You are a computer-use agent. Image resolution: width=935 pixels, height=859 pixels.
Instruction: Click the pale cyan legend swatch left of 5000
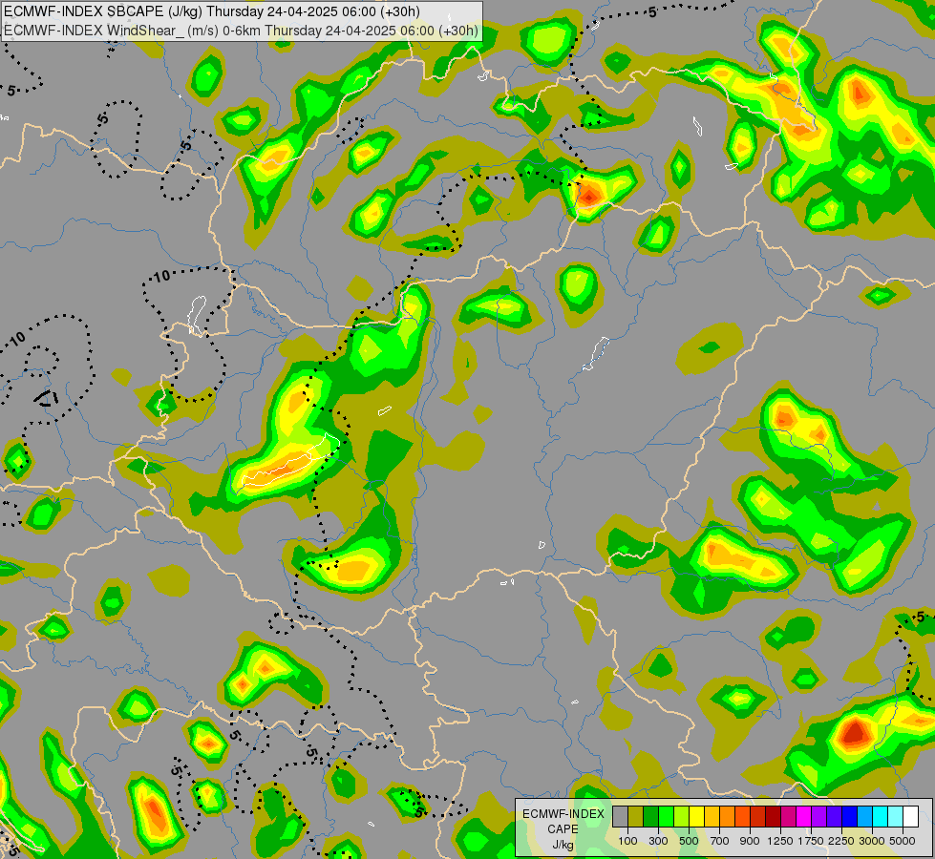point(896,816)
